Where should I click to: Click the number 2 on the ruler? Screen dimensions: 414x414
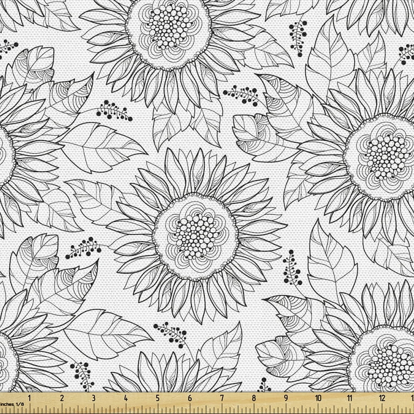coord(62,398)
